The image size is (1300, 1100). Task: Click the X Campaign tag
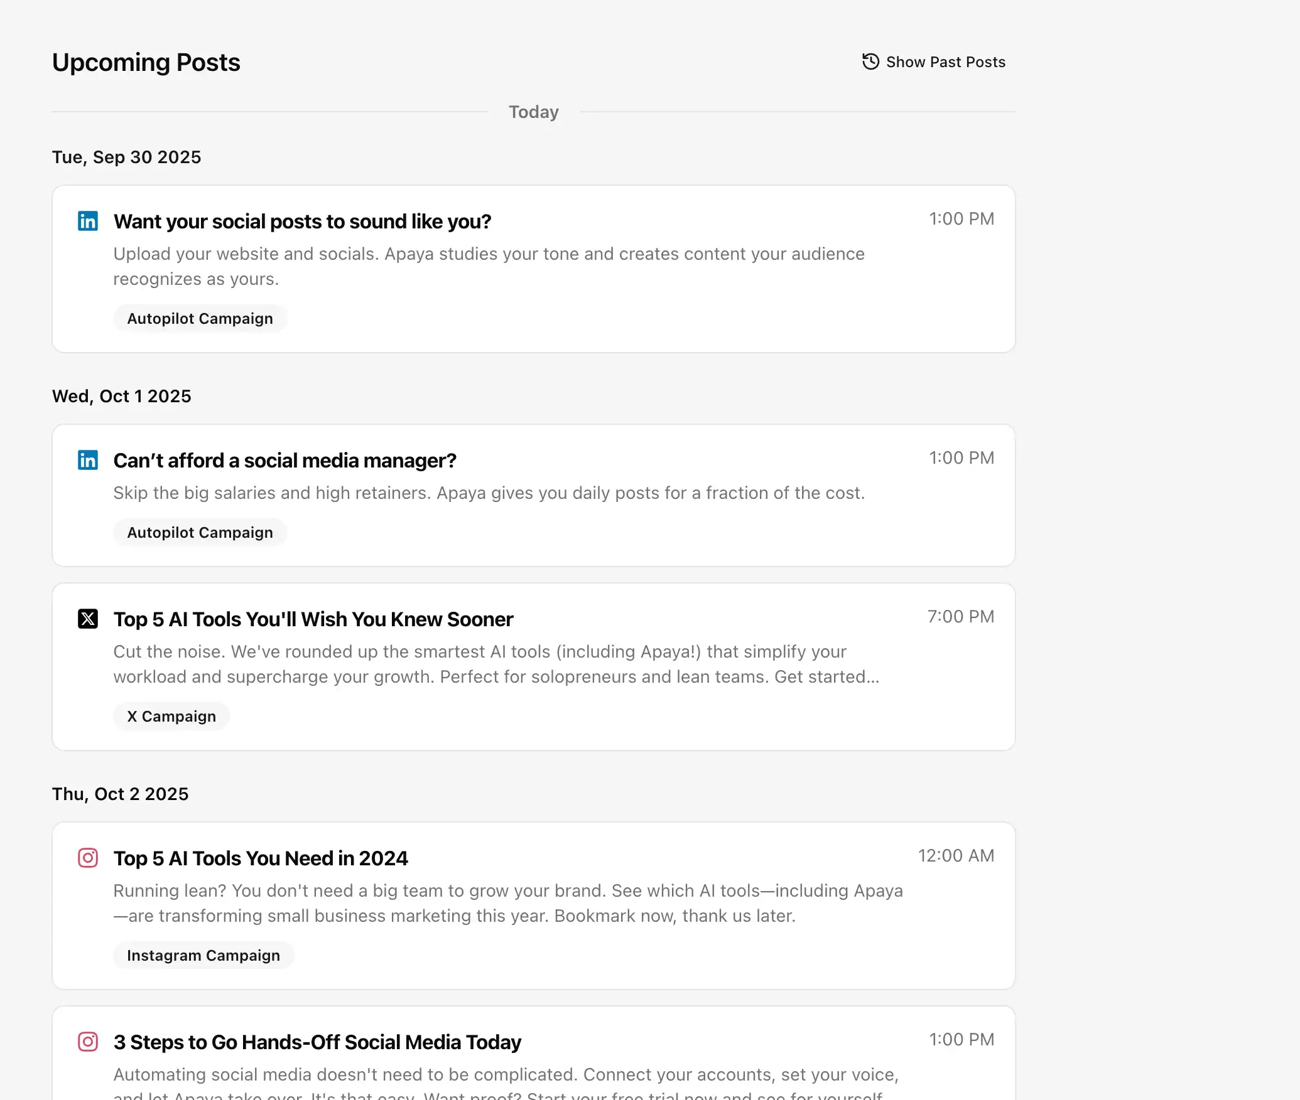pyautogui.click(x=171, y=716)
